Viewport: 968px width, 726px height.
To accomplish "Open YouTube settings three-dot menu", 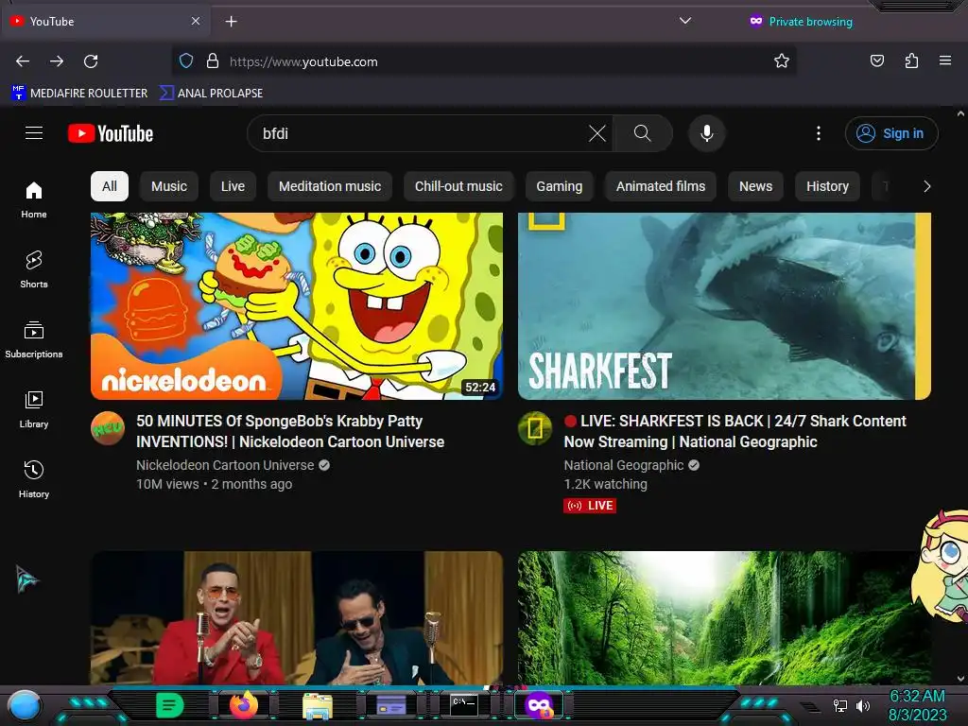I will tap(819, 133).
